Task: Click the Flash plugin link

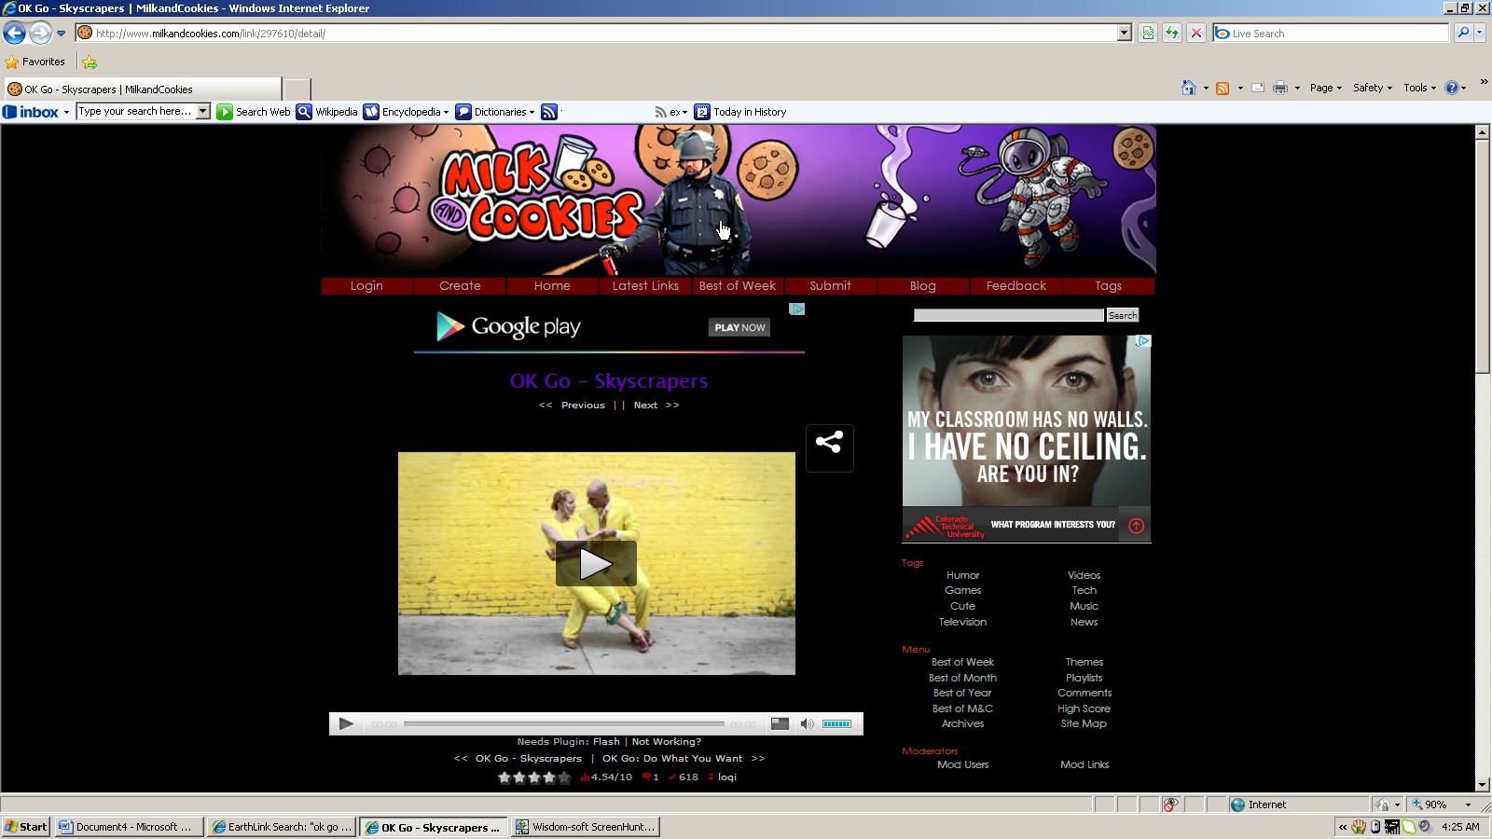Action: pyautogui.click(x=606, y=742)
